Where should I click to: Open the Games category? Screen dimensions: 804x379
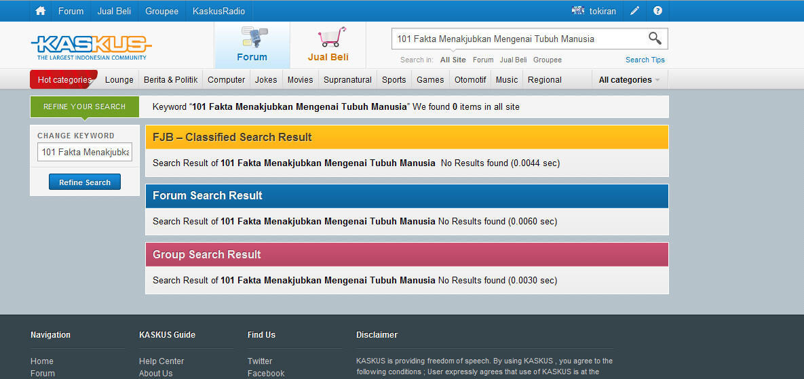pyautogui.click(x=430, y=80)
